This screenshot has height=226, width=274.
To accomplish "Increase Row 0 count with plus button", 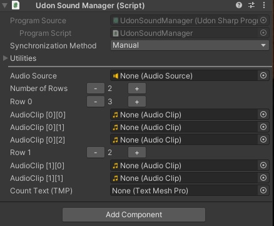I will coord(137,102).
